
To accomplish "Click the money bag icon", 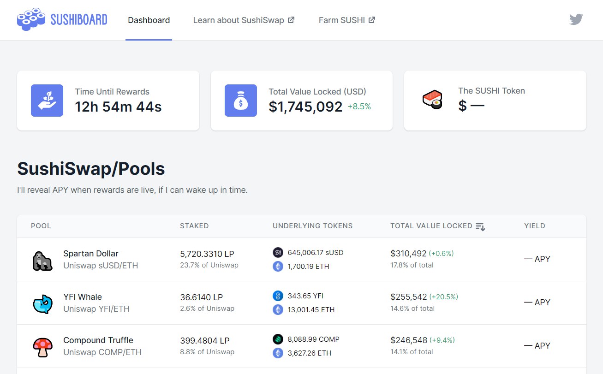I will click(241, 101).
